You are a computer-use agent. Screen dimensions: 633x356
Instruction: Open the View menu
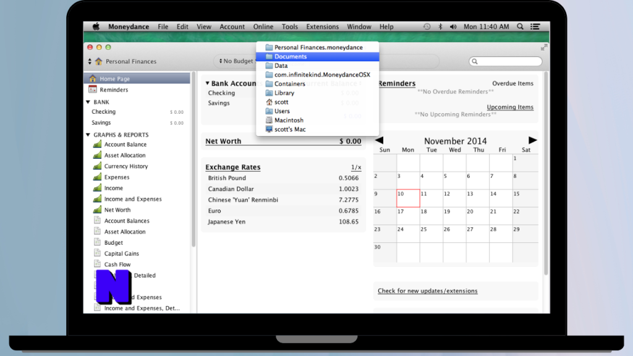pyautogui.click(x=204, y=27)
